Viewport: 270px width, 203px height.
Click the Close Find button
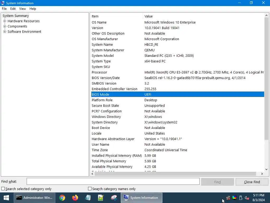(252, 182)
